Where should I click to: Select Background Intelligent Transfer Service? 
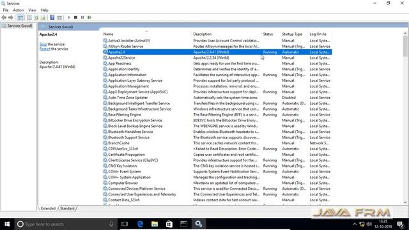pos(217,103)
